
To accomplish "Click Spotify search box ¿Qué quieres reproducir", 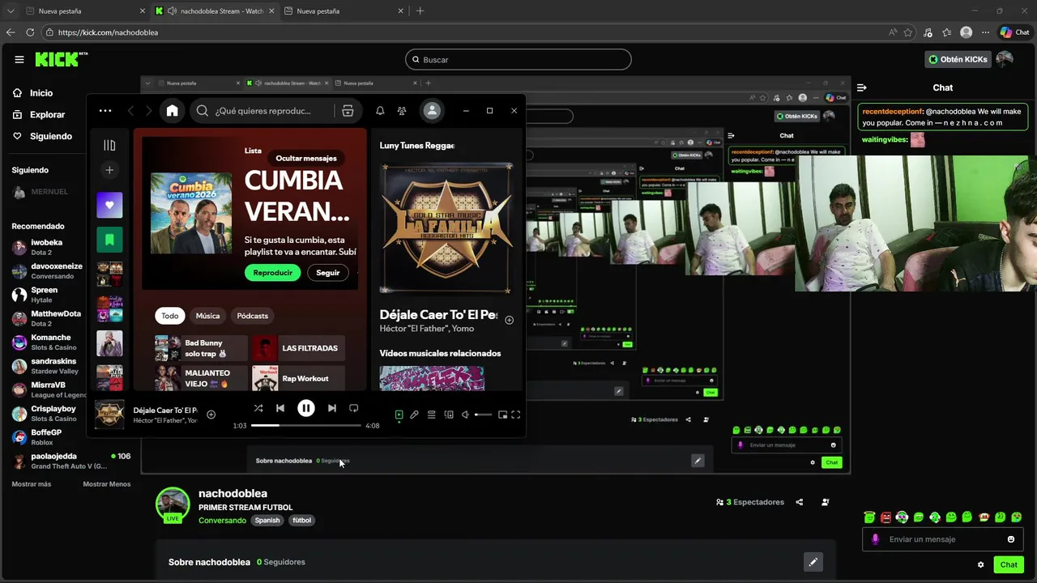I will tap(263, 111).
